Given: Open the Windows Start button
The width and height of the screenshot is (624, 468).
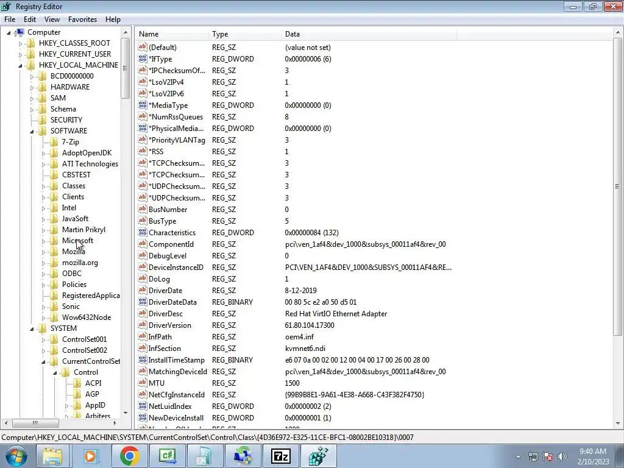Looking at the screenshot, I should pos(16,456).
